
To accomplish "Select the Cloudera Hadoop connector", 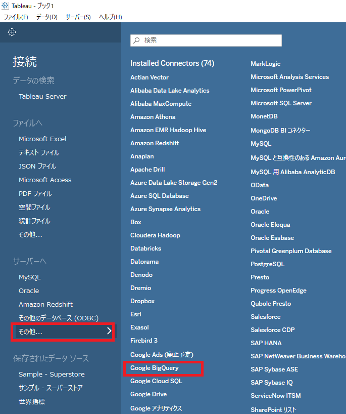I will click(155, 235).
